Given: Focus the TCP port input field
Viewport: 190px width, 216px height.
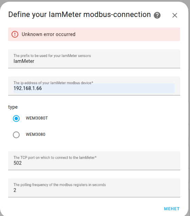Looking at the screenshot, I should click(x=94, y=161).
